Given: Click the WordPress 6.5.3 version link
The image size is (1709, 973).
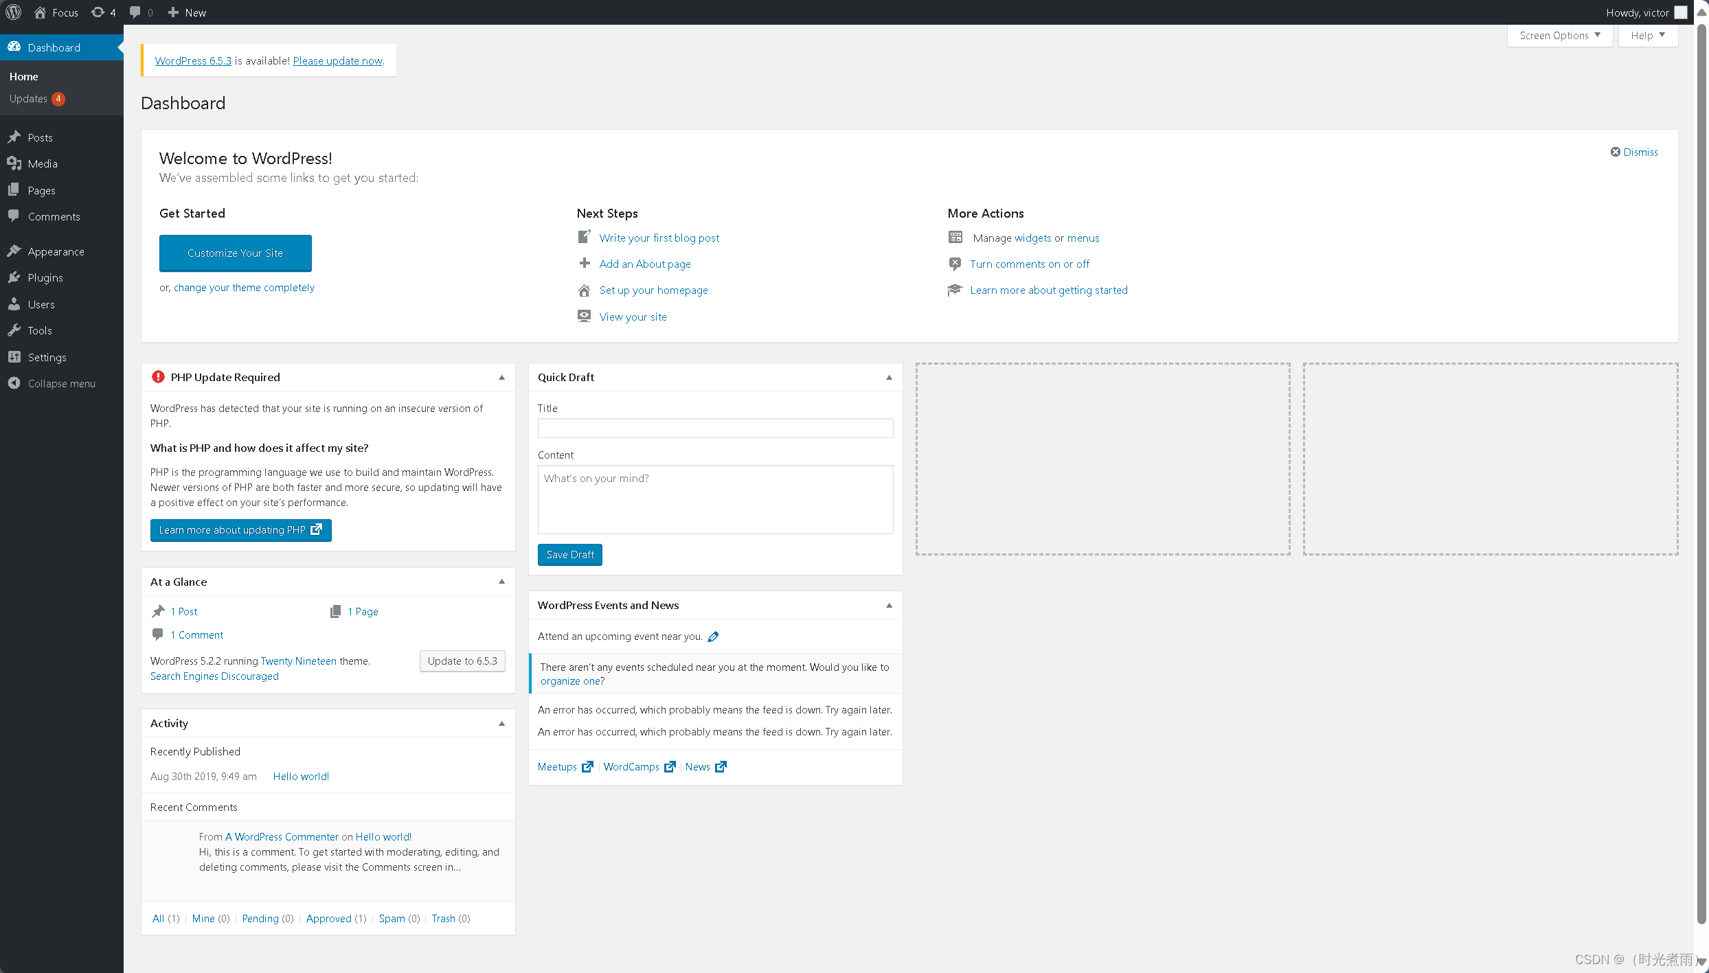Looking at the screenshot, I should (x=193, y=60).
